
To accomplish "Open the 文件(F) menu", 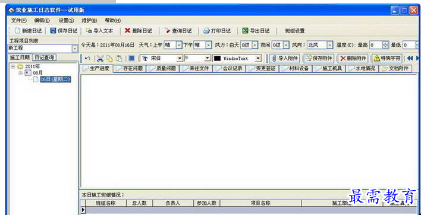I will 19,20.
